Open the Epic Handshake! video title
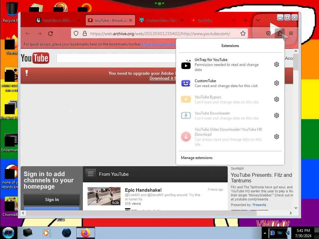The width and height of the screenshot is (319, 239). coord(143,190)
